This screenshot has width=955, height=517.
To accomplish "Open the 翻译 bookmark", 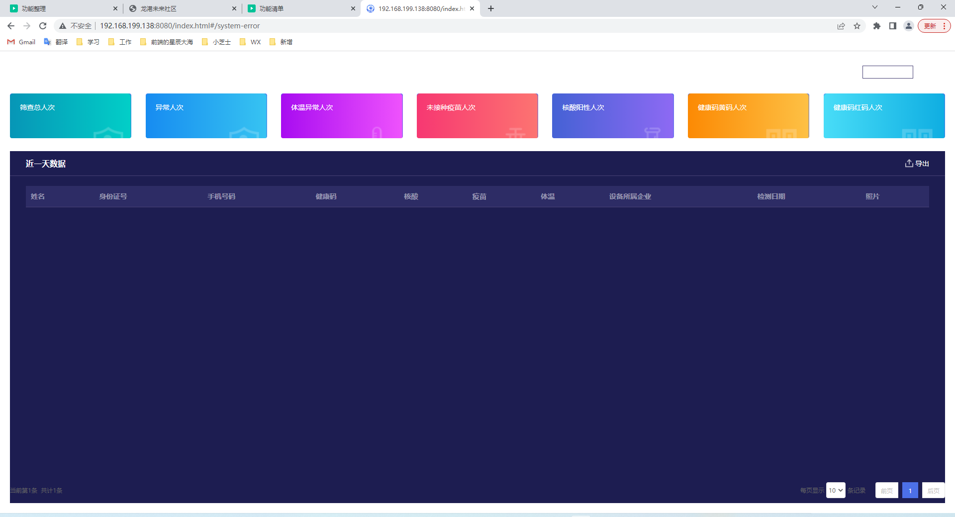I will (x=56, y=42).
